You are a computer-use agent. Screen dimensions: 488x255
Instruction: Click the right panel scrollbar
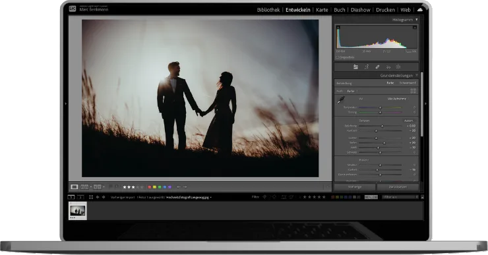coord(421,105)
